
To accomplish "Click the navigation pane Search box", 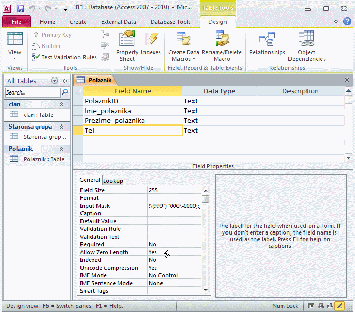I will [x=33, y=92].
